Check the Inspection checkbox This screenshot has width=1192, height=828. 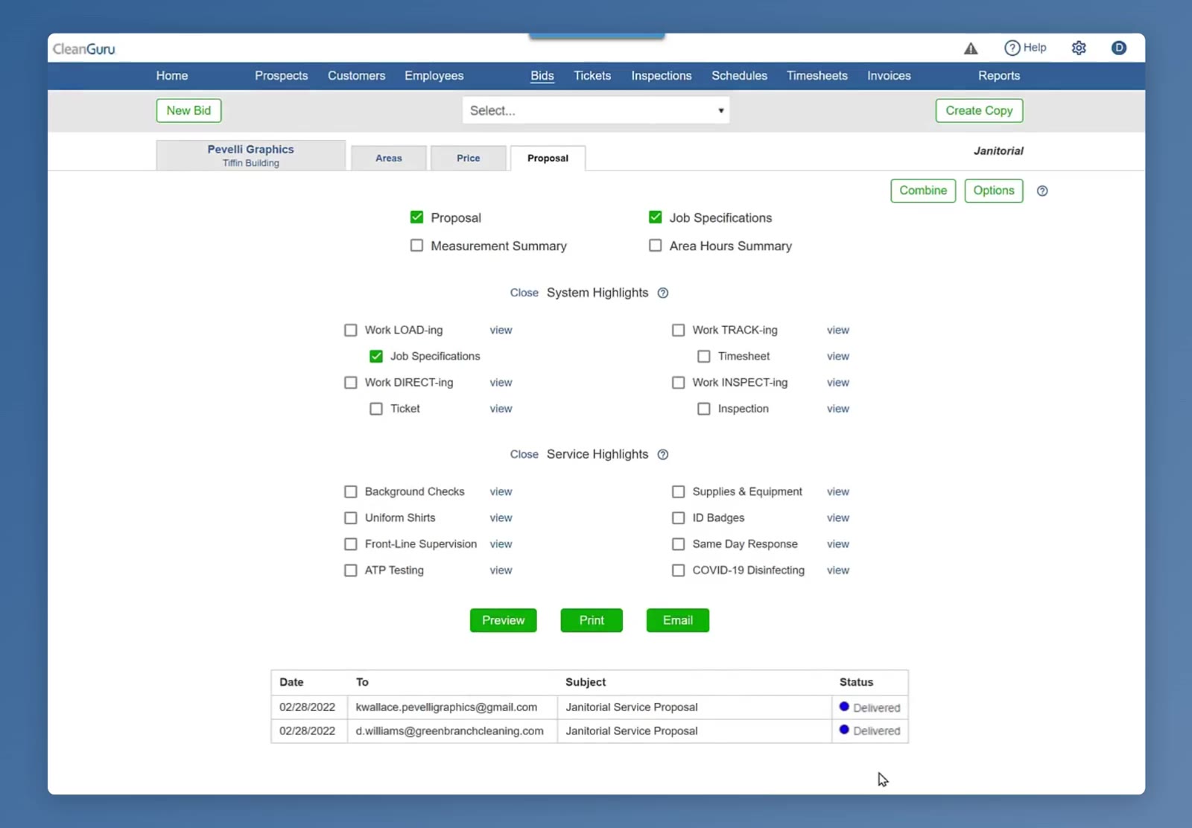pos(703,409)
